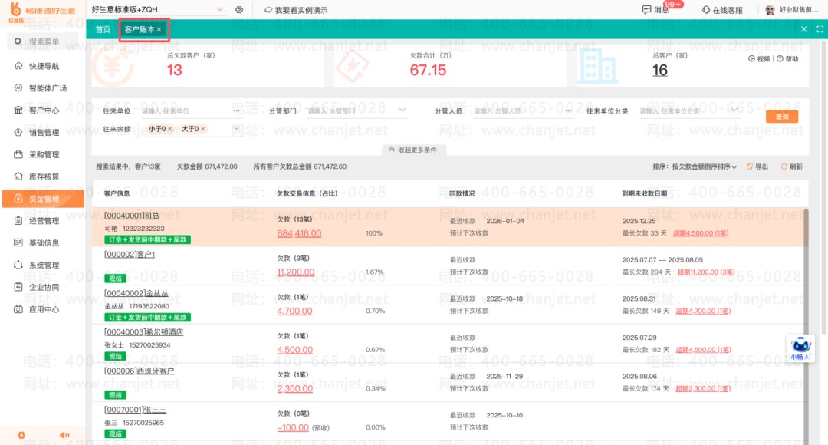This screenshot has height=445, width=828.
Task: Open overdue link 超期2,300.00 (1笔)
Action: 703,388
